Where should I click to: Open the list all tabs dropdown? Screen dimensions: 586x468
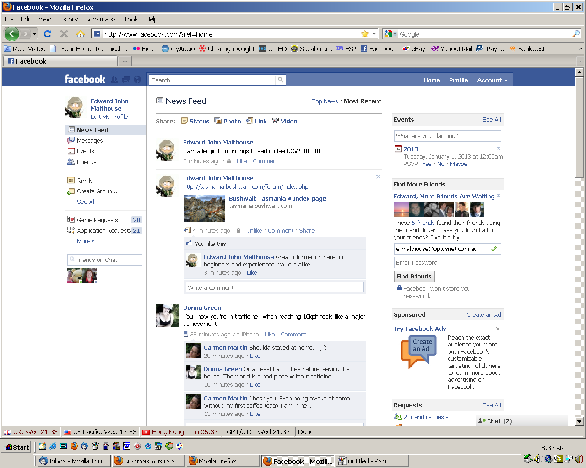pyautogui.click(x=581, y=61)
